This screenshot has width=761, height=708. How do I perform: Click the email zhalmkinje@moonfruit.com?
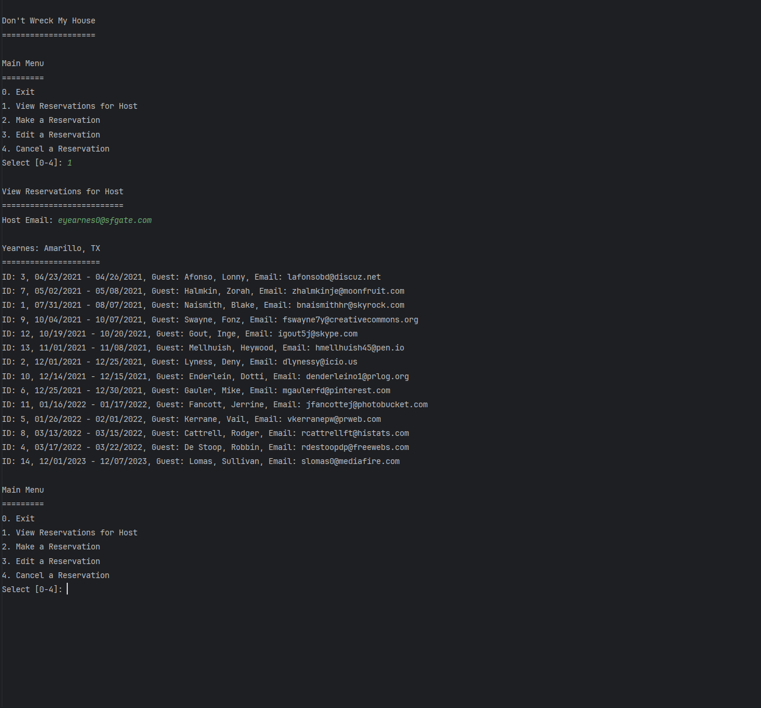click(x=347, y=291)
